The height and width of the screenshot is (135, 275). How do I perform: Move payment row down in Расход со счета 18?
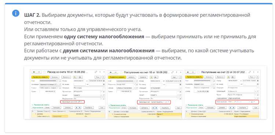coord(80,107)
